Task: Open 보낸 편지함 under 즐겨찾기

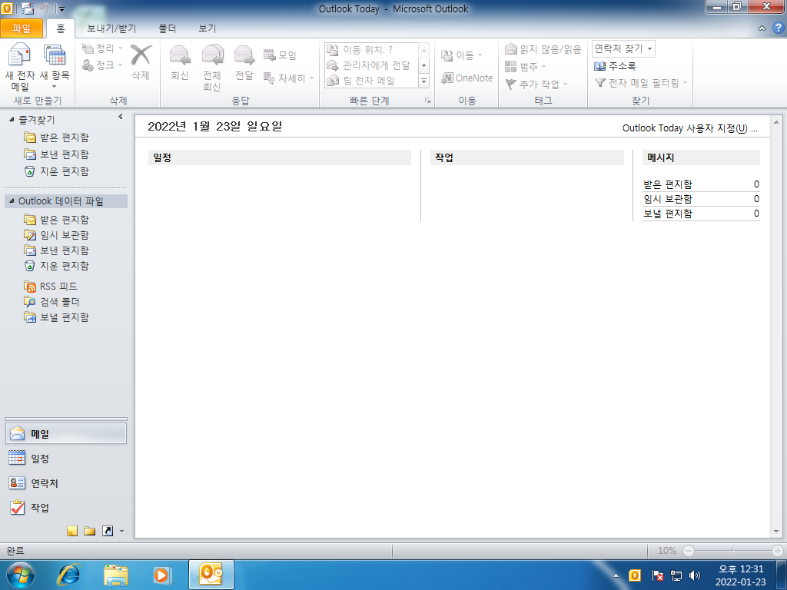Action: point(56,154)
